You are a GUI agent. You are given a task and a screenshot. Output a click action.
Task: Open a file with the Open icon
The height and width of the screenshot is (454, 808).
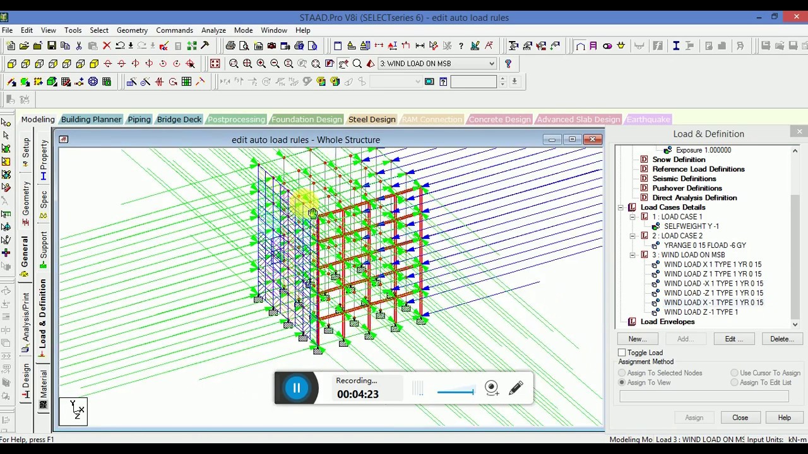click(24, 45)
